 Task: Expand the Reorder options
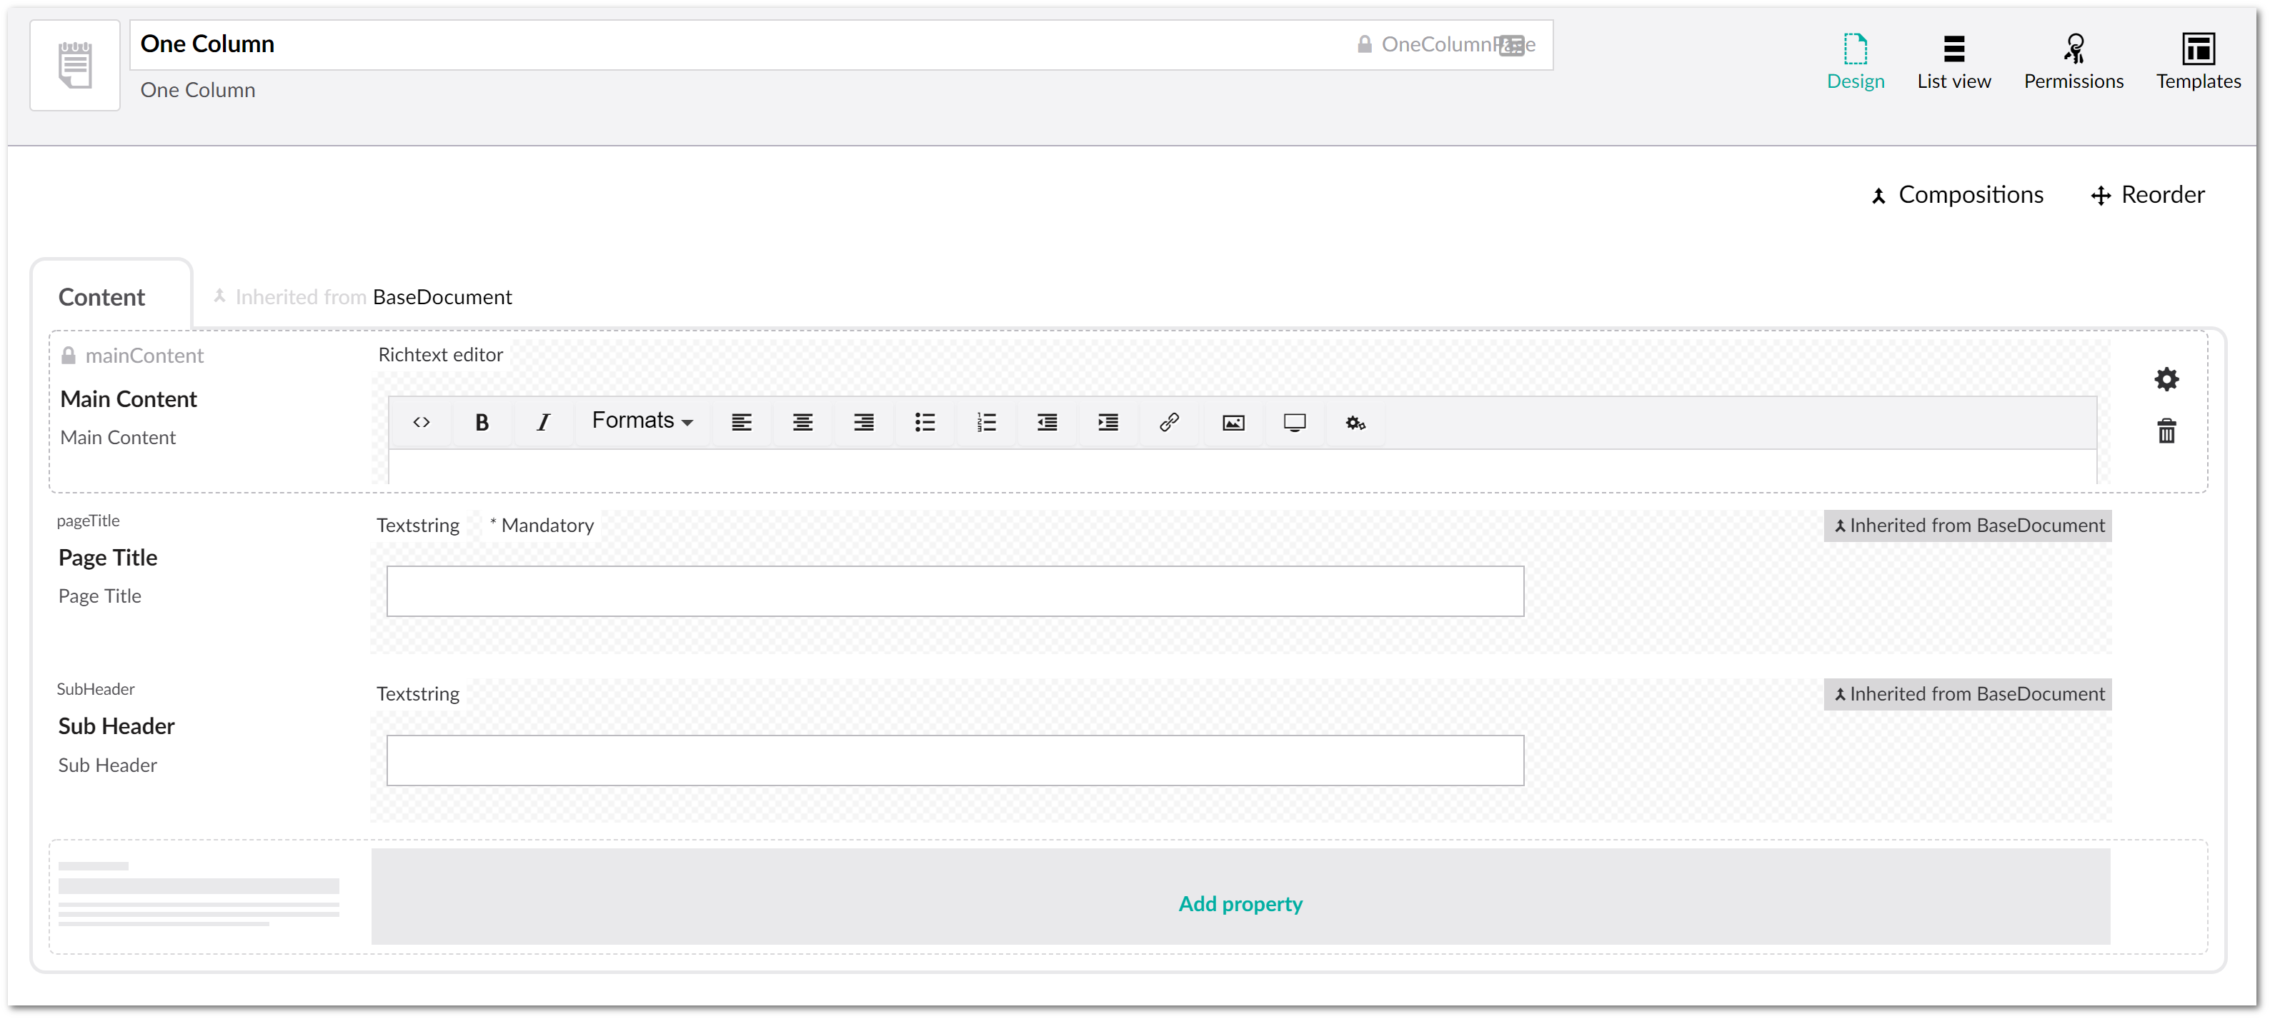2150,196
